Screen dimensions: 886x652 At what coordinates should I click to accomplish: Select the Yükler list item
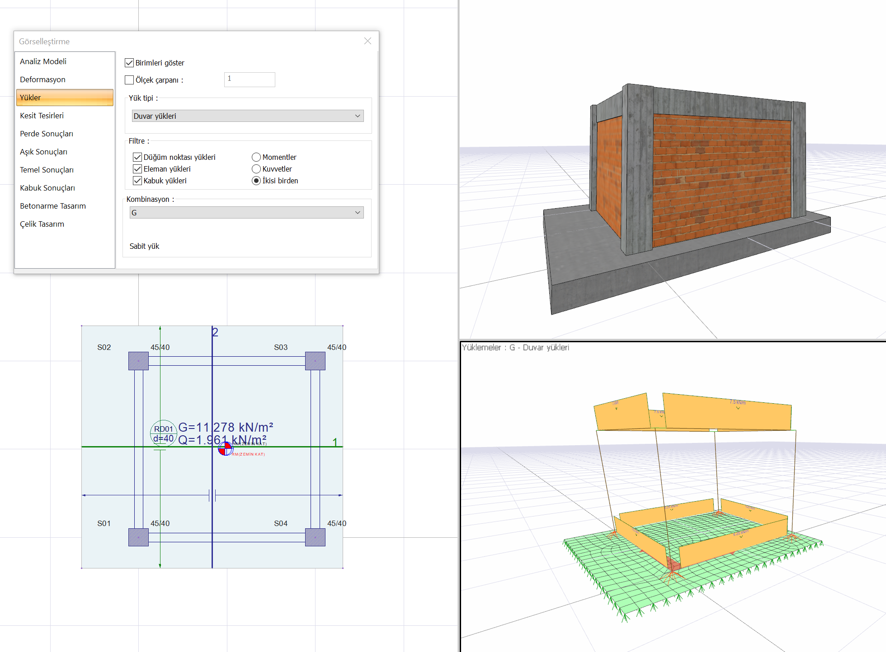[65, 98]
